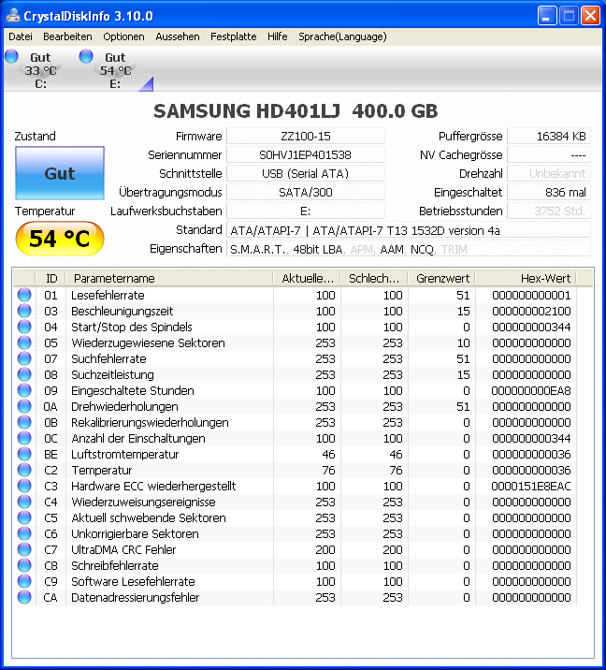
Task: Click status orb of Anzahl der Einschaltungen row
Action: (x=24, y=438)
